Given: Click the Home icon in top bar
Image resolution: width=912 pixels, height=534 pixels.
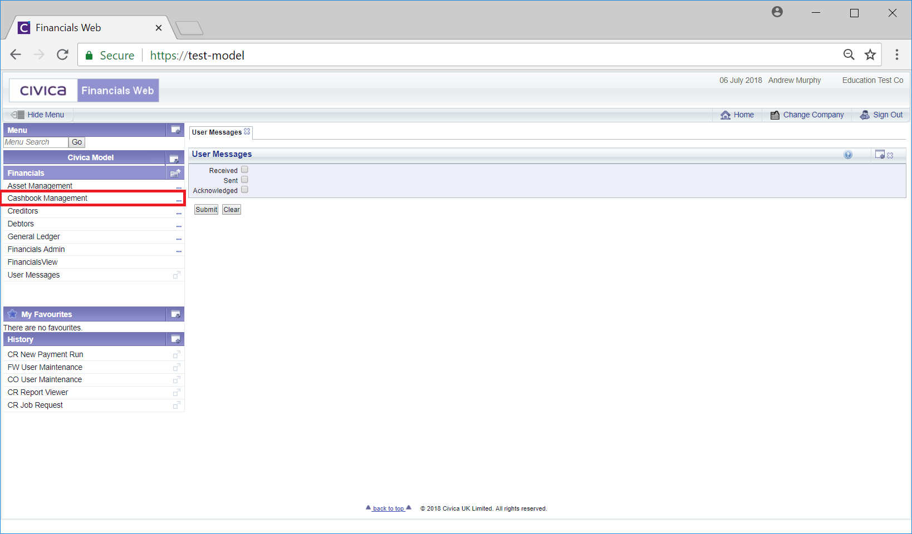Looking at the screenshot, I should 725,115.
